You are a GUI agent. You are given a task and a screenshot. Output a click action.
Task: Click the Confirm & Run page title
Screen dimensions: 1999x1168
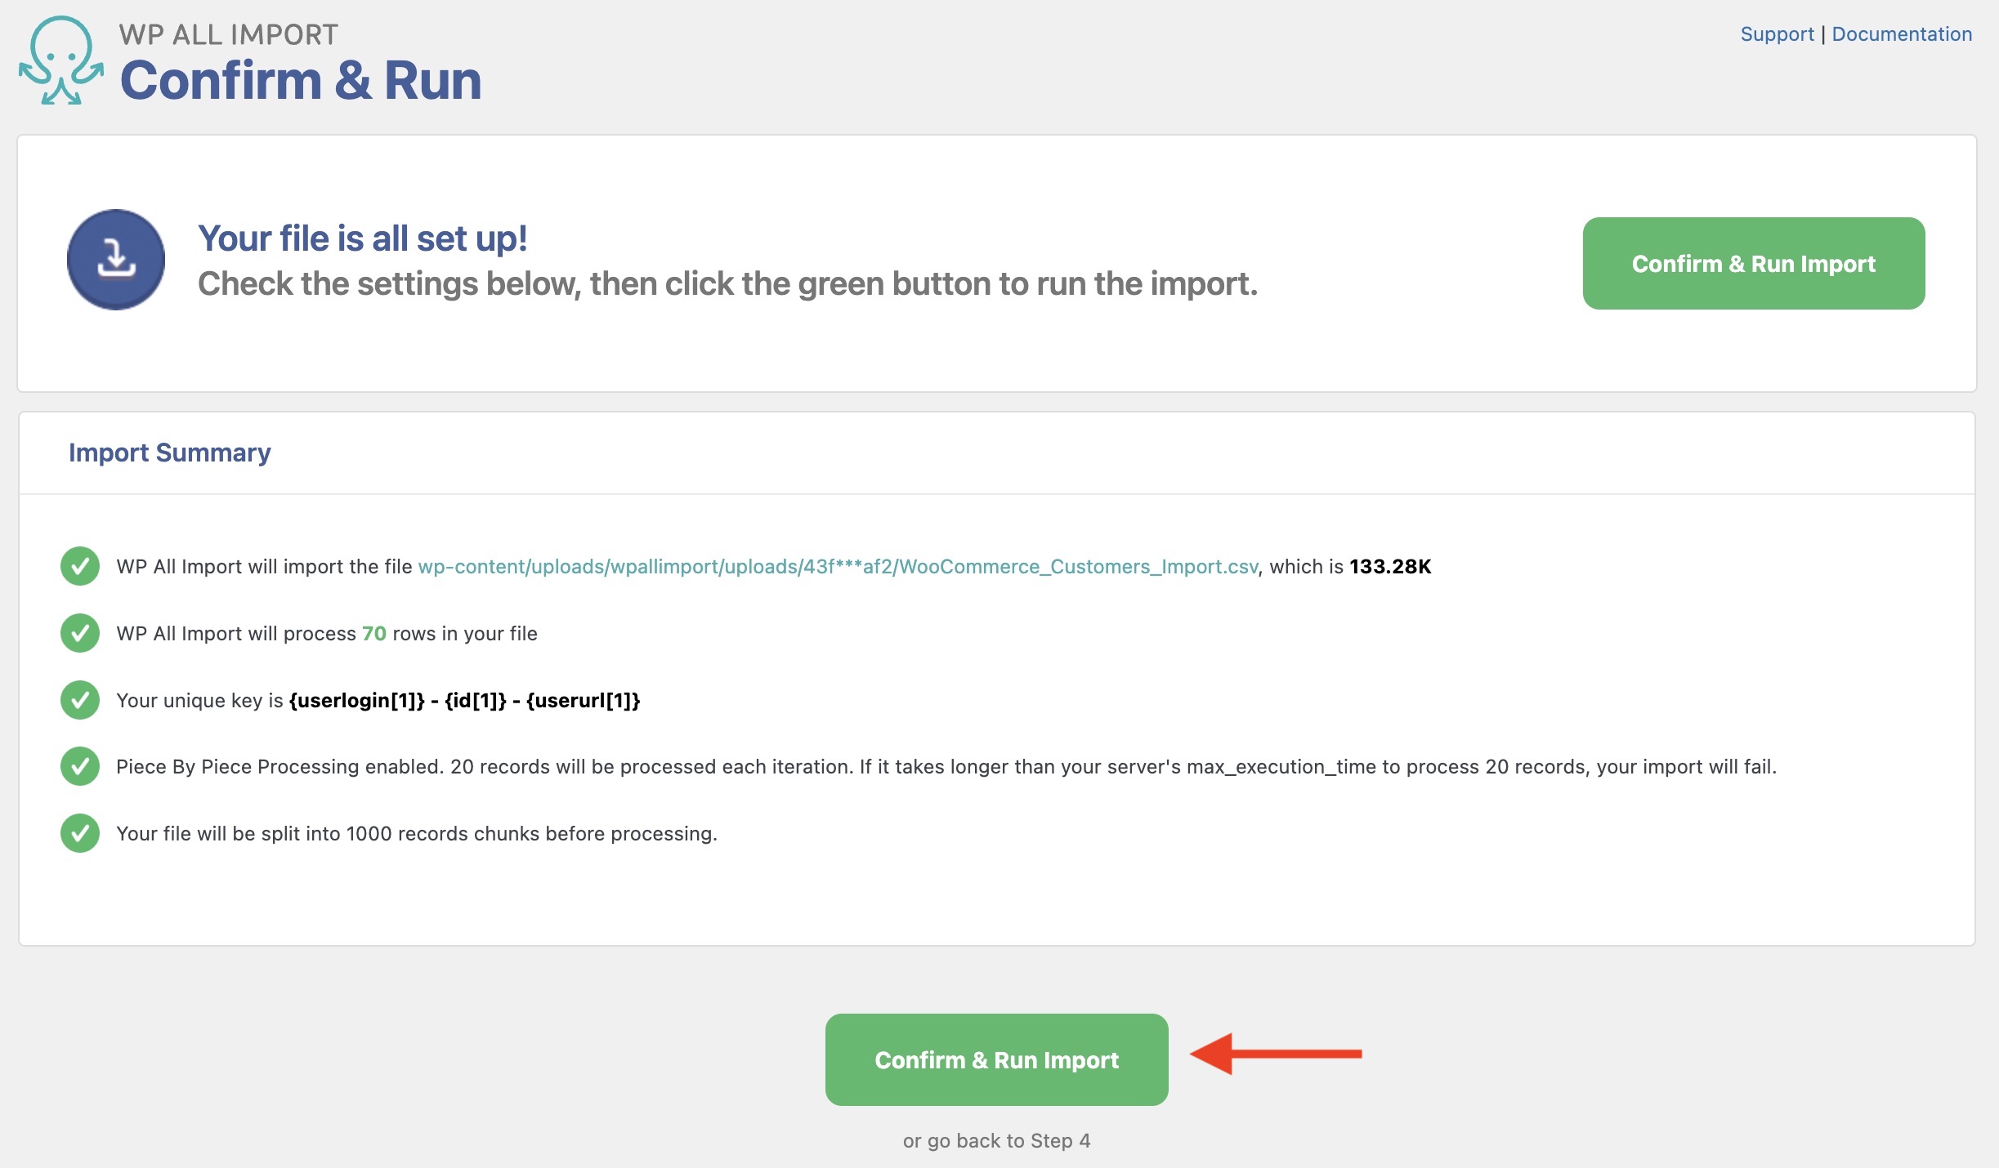[301, 80]
